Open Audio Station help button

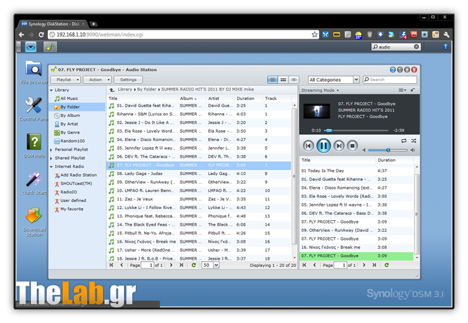393,70
